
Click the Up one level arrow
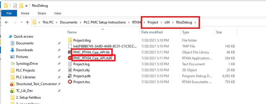(x=27, y=22)
